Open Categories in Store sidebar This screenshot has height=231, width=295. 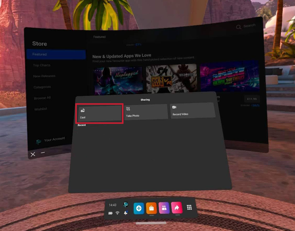tap(42, 87)
